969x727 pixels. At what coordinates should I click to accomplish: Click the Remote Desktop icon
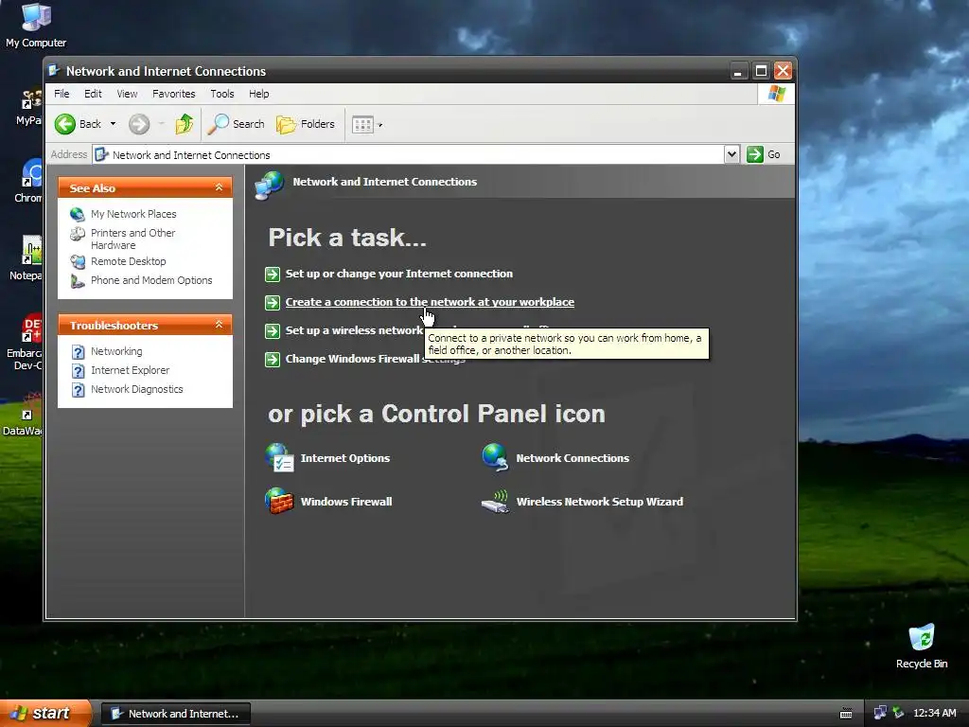(78, 261)
